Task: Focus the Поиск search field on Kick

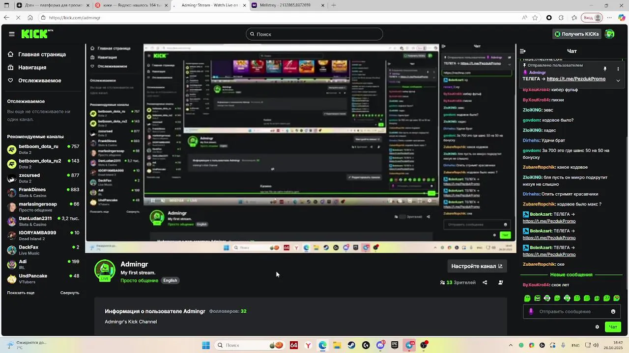Action: (314, 34)
